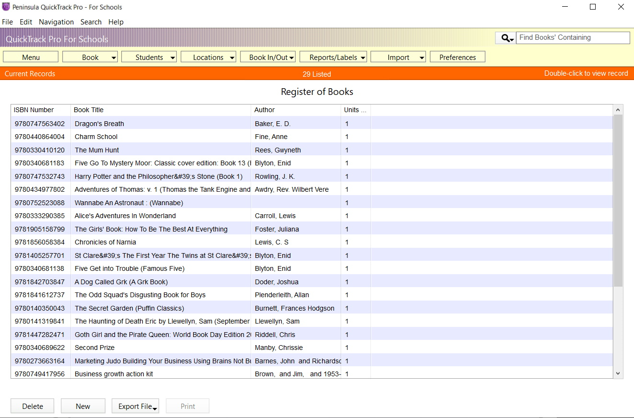Select Chronicles of Narnia row
634x418 pixels.
pos(312,242)
